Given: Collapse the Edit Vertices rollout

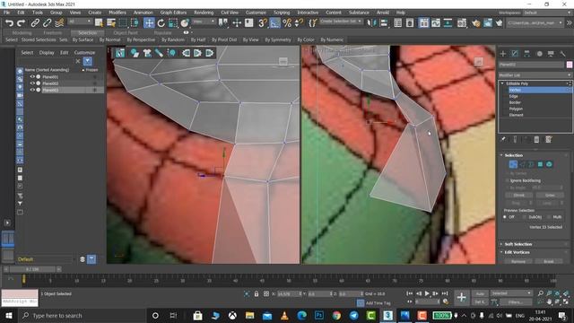Looking at the screenshot, I should point(502,252).
